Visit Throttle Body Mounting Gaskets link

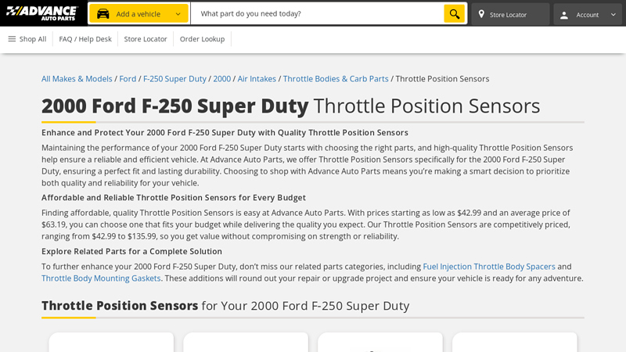(x=101, y=278)
